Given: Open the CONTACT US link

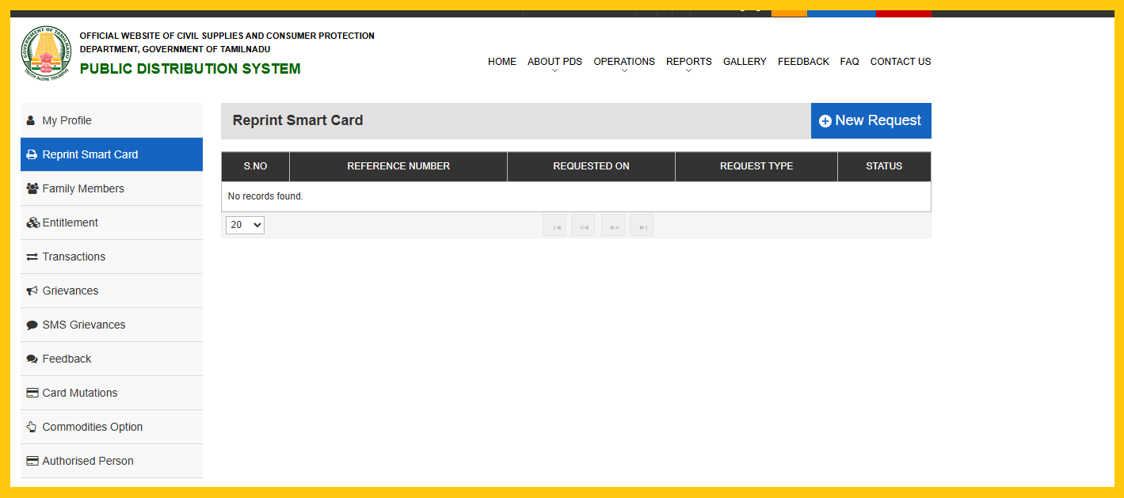Looking at the screenshot, I should tap(900, 62).
